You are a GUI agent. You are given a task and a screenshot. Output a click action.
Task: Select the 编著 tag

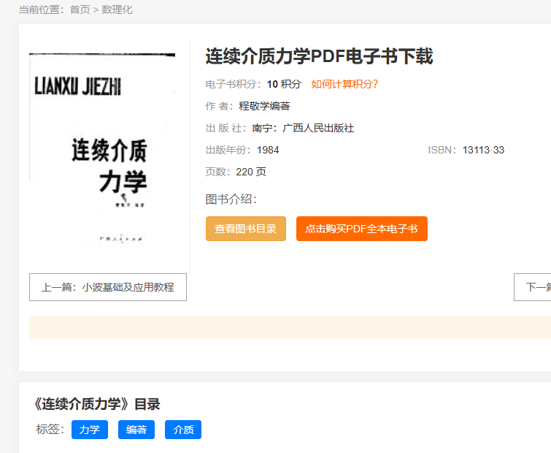tap(136, 430)
